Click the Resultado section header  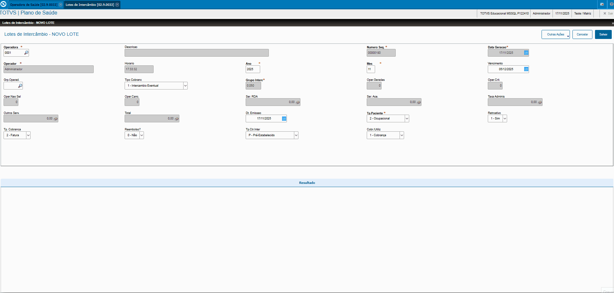point(307,183)
